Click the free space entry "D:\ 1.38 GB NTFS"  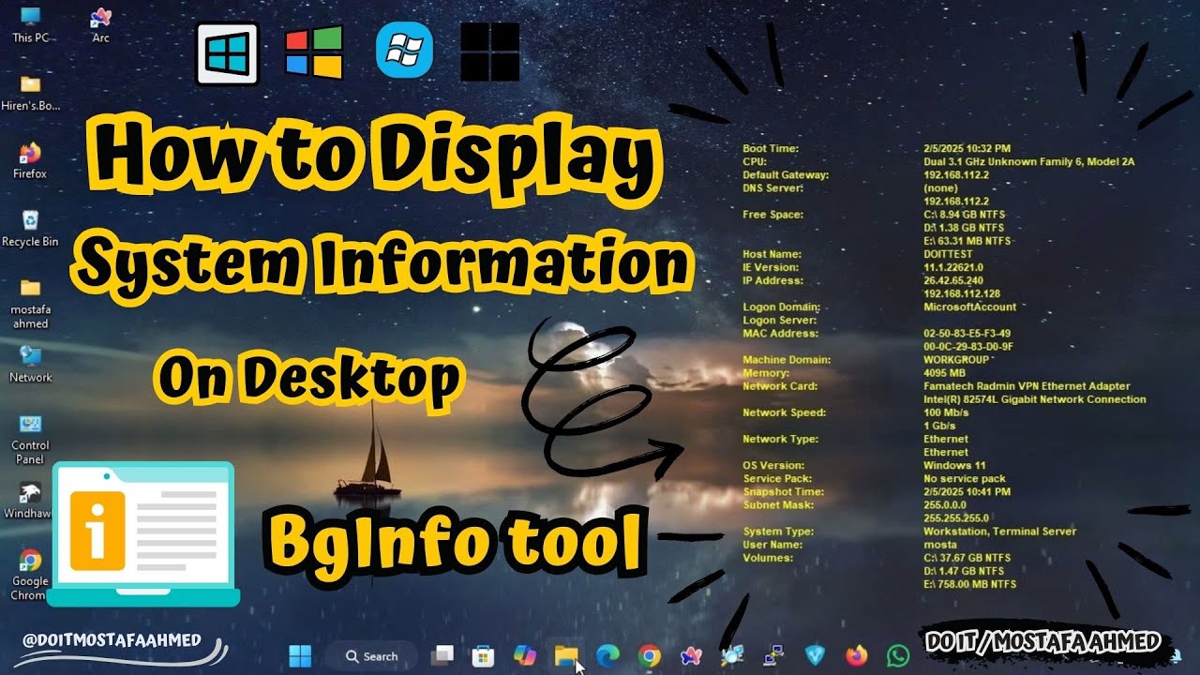click(964, 228)
